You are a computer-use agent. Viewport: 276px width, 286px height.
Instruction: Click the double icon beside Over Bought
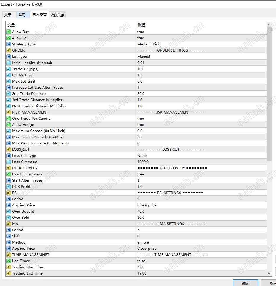pyautogui.click(x=8, y=211)
